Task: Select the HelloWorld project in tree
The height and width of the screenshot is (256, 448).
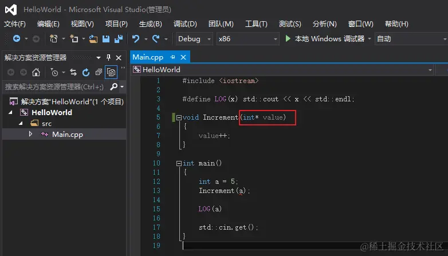Action: click(52, 113)
